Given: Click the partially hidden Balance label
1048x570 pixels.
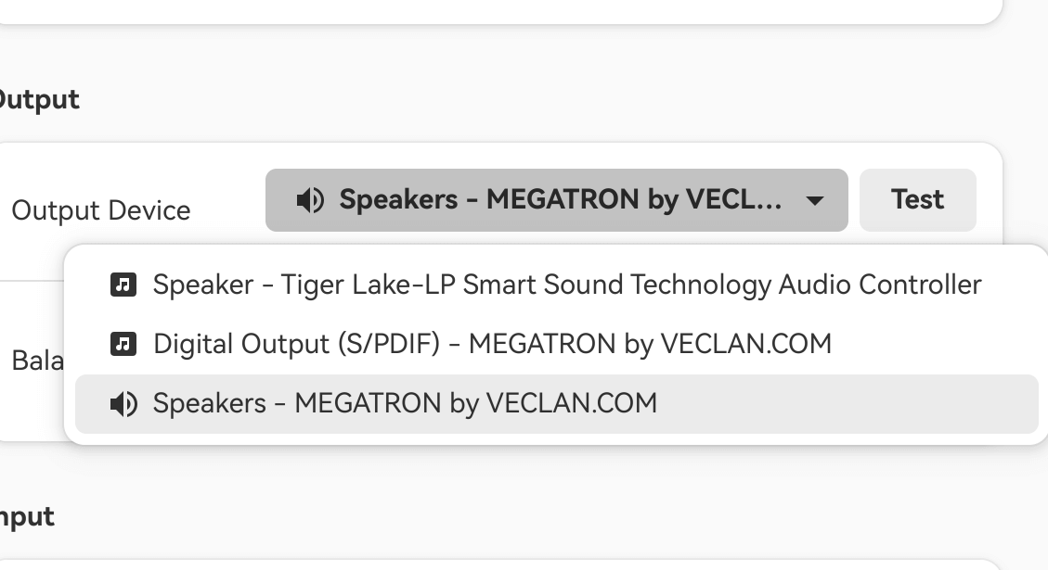Looking at the screenshot, I should tap(37, 361).
